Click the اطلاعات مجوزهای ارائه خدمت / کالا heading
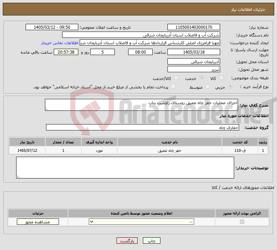The image size is (277, 250). [243, 188]
